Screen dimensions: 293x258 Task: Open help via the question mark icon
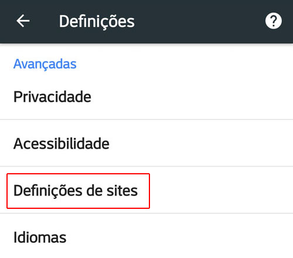coord(274,21)
